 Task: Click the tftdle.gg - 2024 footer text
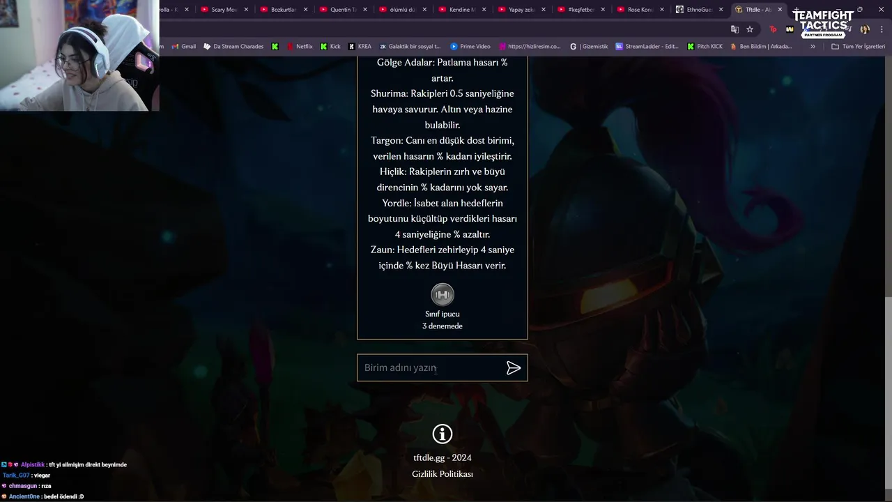[443, 458]
